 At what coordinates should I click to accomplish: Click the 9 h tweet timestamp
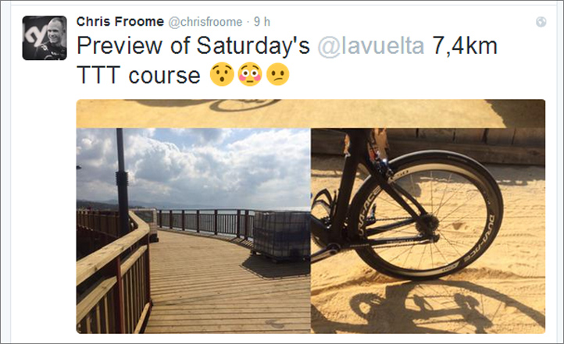[x=262, y=22]
